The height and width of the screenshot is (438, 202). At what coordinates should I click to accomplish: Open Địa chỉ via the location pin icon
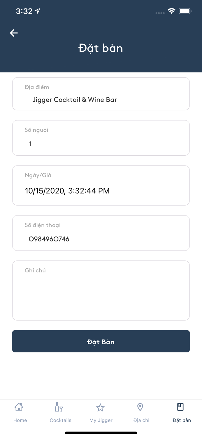(x=140, y=406)
